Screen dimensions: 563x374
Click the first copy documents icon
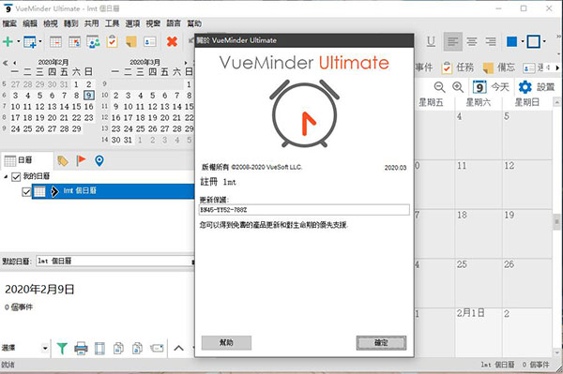[x=118, y=348]
